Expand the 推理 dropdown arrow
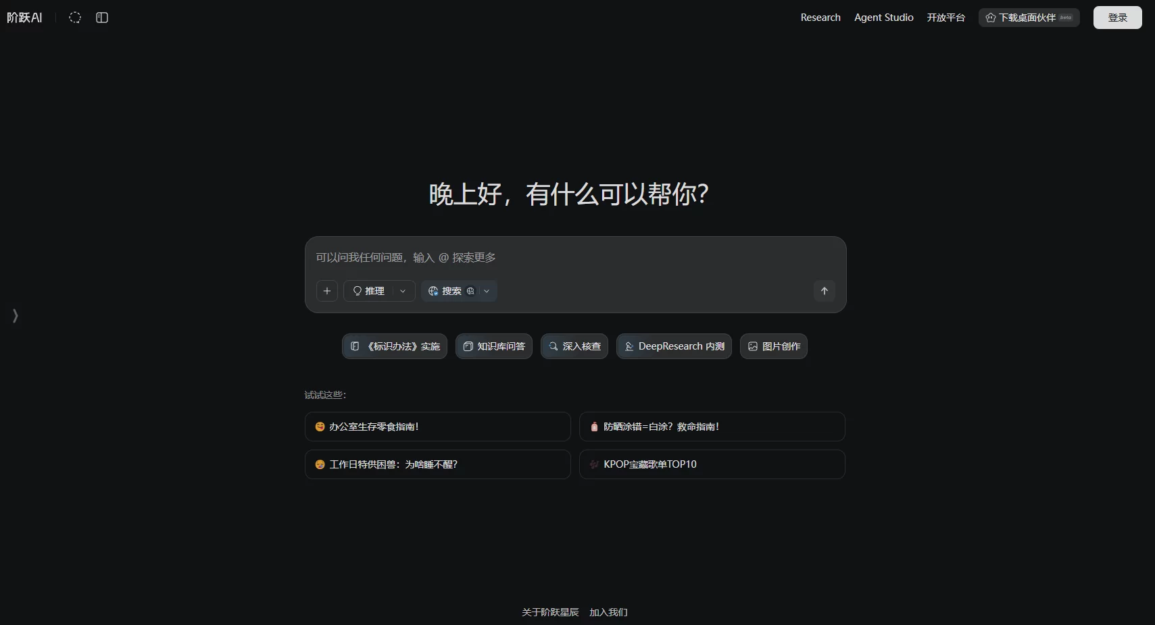This screenshot has width=1155, height=625. (403, 291)
